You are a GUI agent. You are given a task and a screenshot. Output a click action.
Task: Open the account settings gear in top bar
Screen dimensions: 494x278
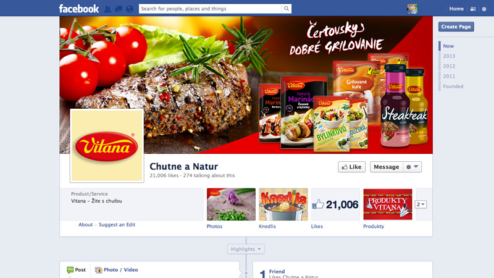tap(484, 9)
